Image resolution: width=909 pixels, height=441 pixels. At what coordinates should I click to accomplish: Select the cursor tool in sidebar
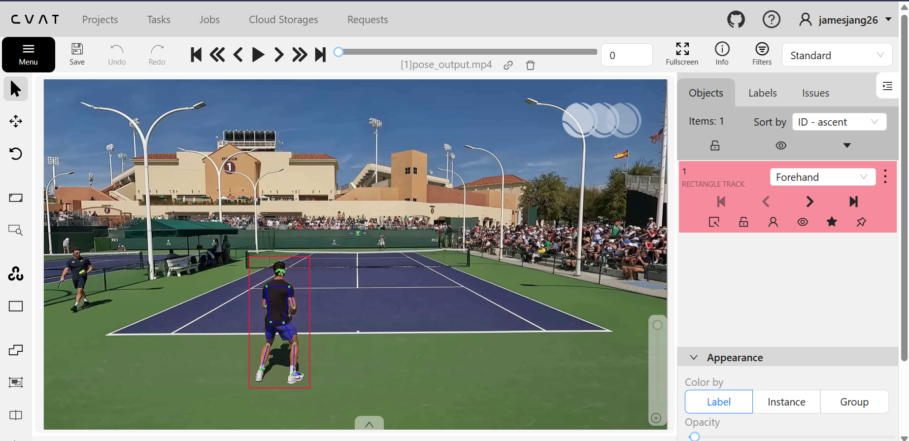coord(16,89)
